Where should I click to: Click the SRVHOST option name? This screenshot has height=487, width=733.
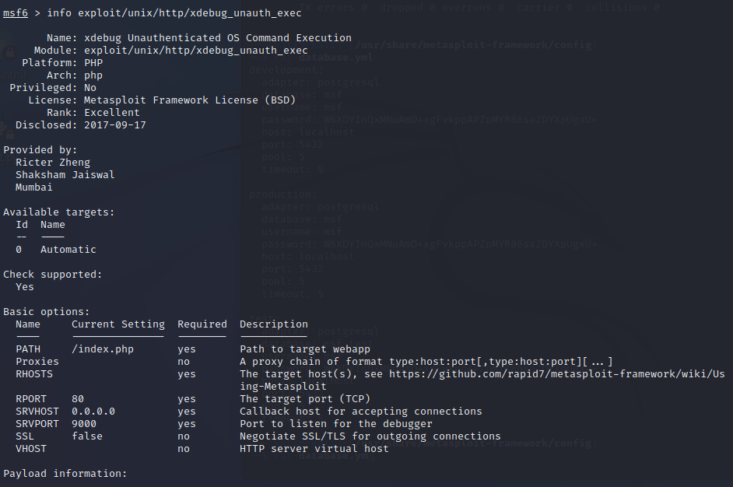point(37,412)
